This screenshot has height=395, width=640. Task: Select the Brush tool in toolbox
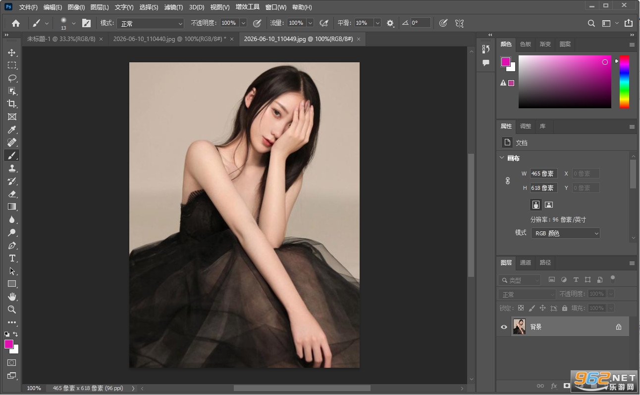[12, 155]
